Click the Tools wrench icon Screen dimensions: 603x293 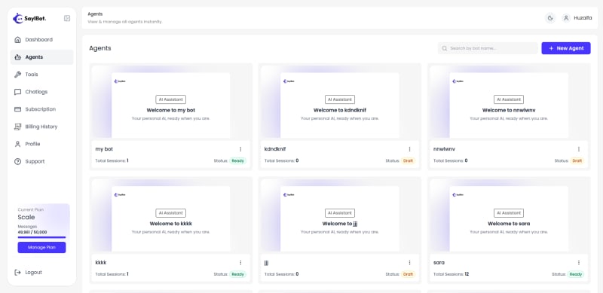point(17,75)
